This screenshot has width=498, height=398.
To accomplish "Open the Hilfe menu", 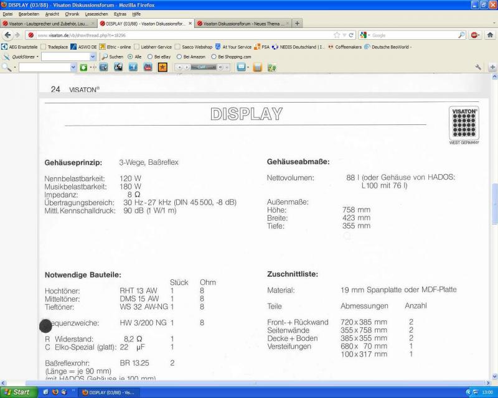I will pyautogui.click(x=136, y=14).
